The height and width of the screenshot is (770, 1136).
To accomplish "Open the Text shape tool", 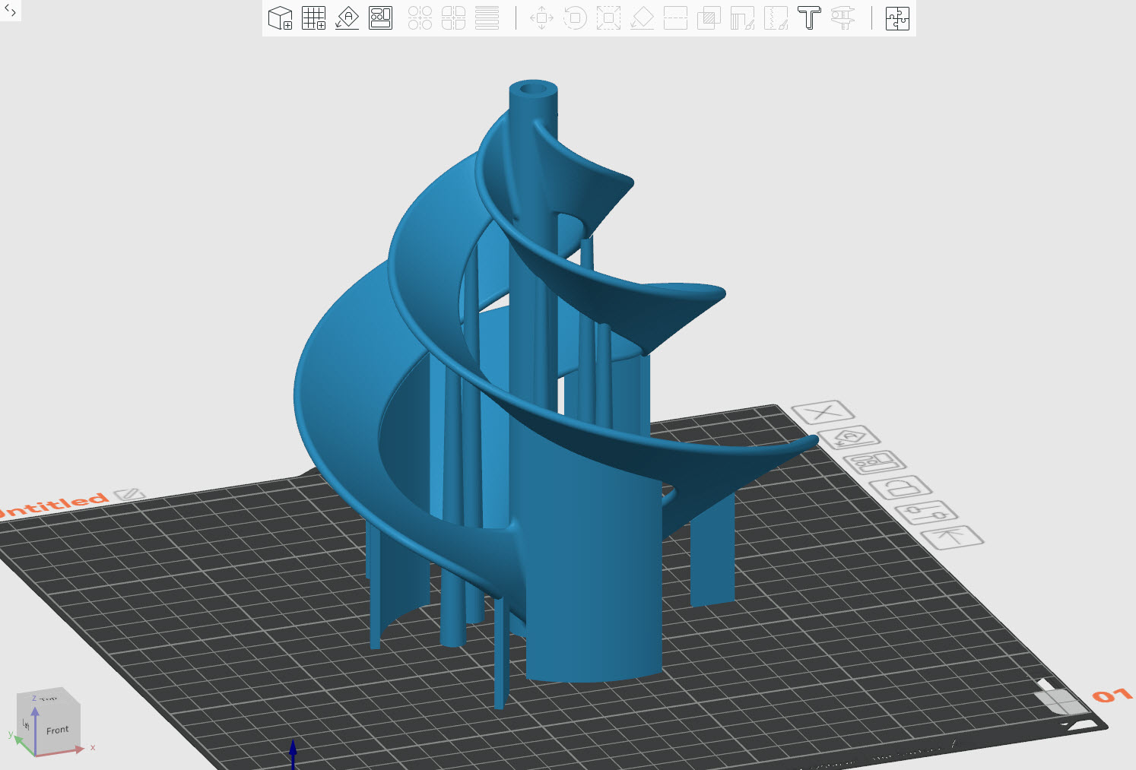I will tap(809, 17).
